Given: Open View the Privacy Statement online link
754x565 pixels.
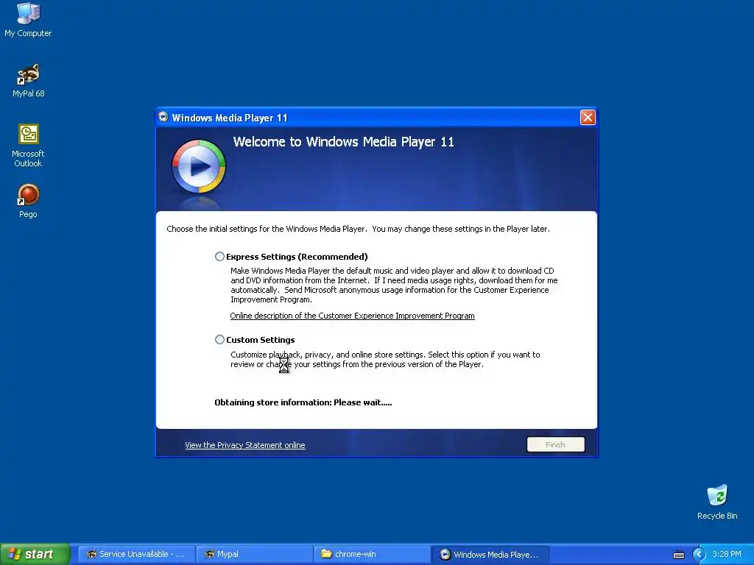Looking at the screenshot, I should point(244,445).
